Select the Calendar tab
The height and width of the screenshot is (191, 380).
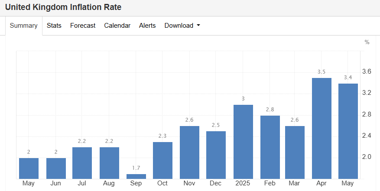(x=117, y=26)
